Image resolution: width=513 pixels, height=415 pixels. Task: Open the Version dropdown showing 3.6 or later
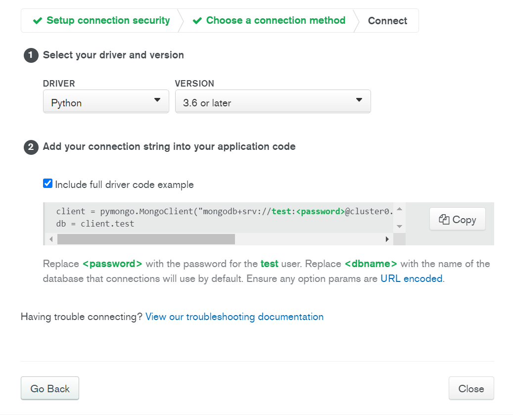(273, 101)
